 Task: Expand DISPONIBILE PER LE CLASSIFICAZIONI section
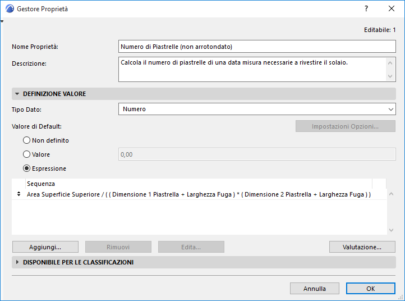pyautogui.click(x=17, y=262)
